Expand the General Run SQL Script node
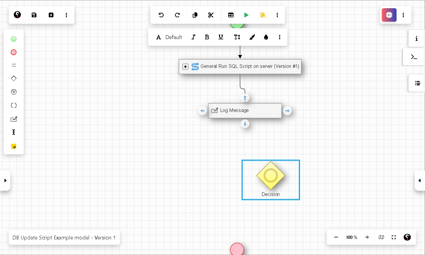Image resolution: width=425 pixels, height=255 pixels. click(185, 67)
